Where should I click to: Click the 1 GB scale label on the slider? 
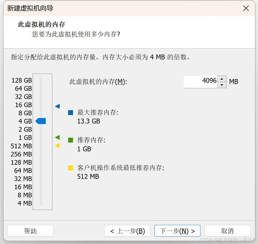(x=25, y=138)
